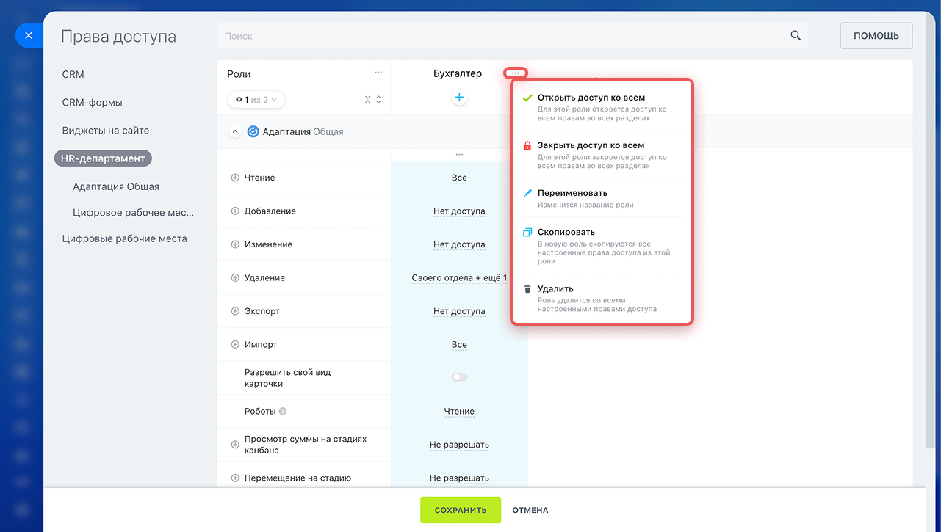The width and height of the screenshot is (941, 532).
Task: Collapse the Адаптация Общая section
Action: coord(235,132)
